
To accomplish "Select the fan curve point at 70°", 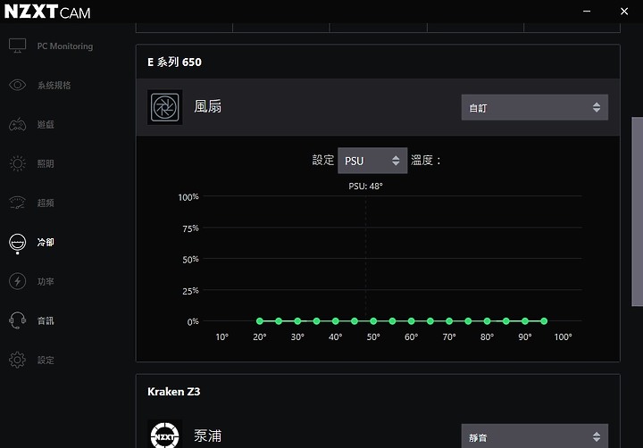I will tap(449, 321).
